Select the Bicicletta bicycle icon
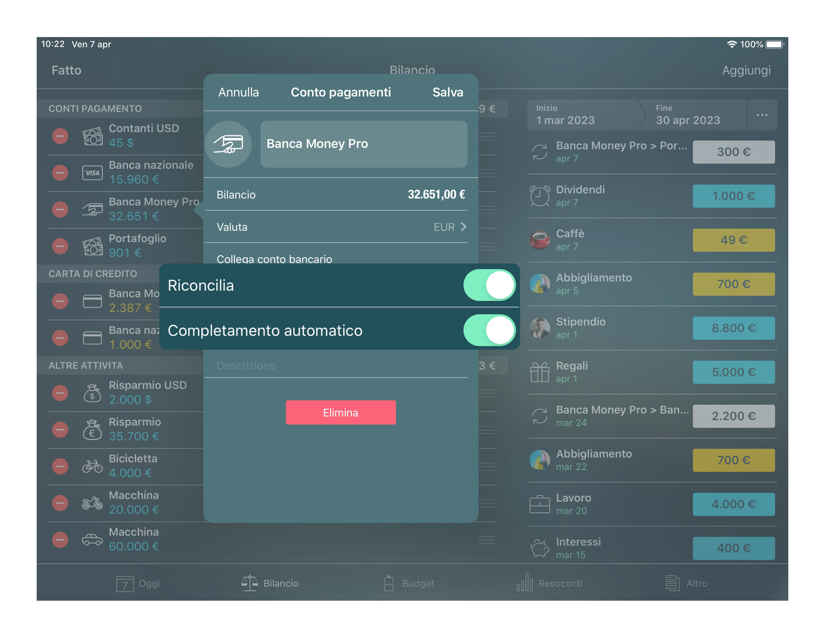Viewport: 825px width, 637px height. [92, 466]
